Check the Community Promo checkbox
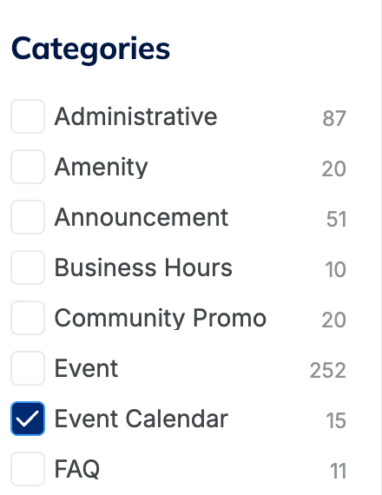The image size is (382, 495). (x=28, y=318)
